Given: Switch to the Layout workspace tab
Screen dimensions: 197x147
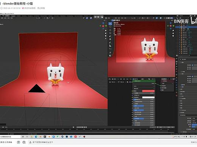Looking at the screenshot, I should click(13, 16).
